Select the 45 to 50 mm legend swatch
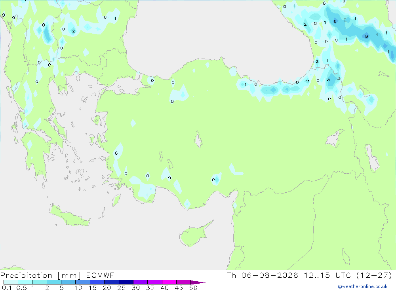The height and width of the screenshot is (290, 396). [x=184, y=282]
